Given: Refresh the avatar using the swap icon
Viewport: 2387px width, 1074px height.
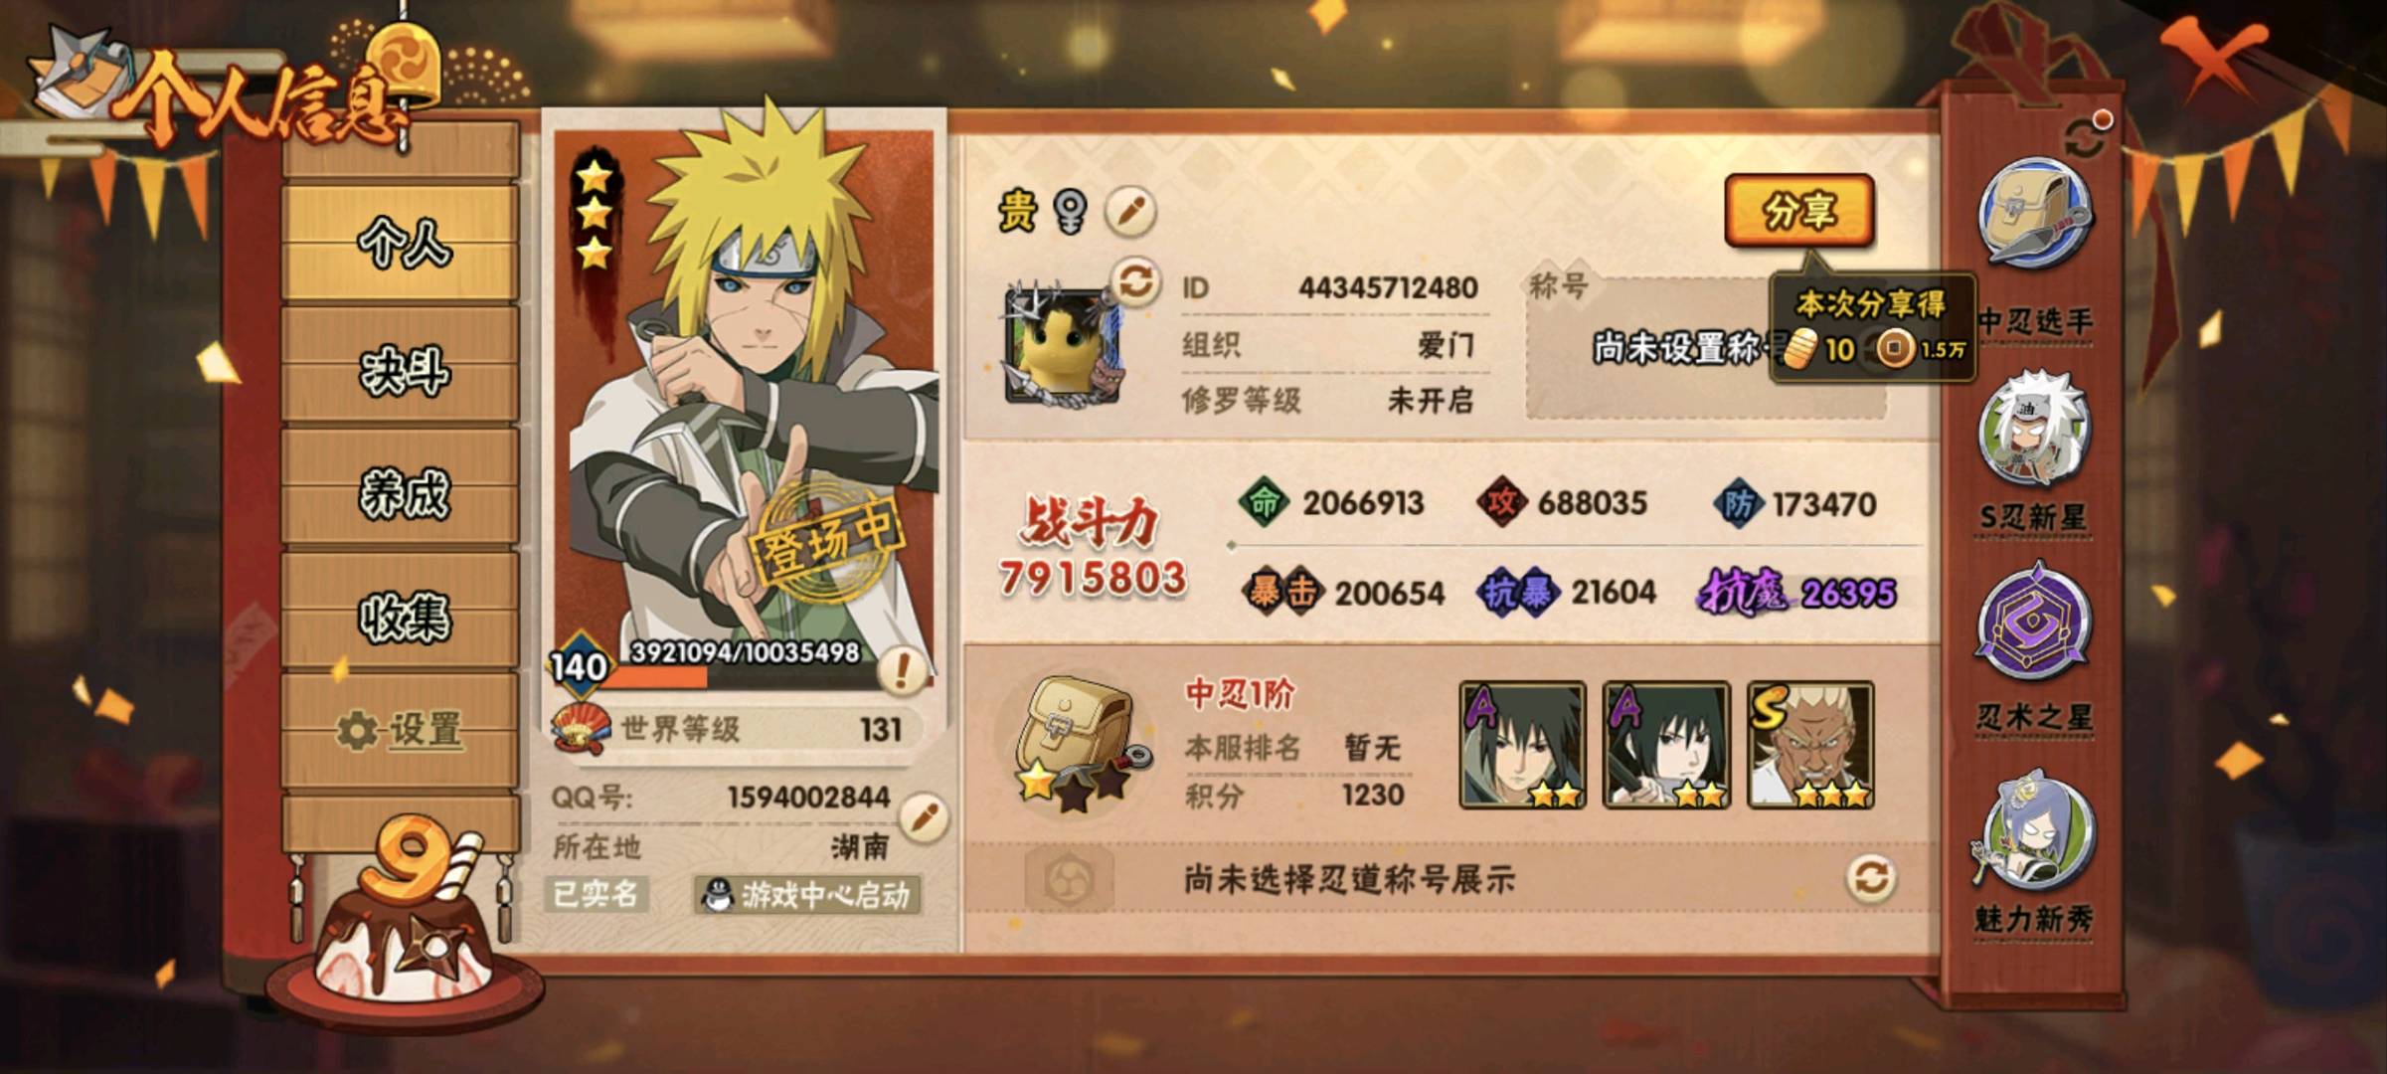Looking at the screenshot, I should pos(1135,280).
